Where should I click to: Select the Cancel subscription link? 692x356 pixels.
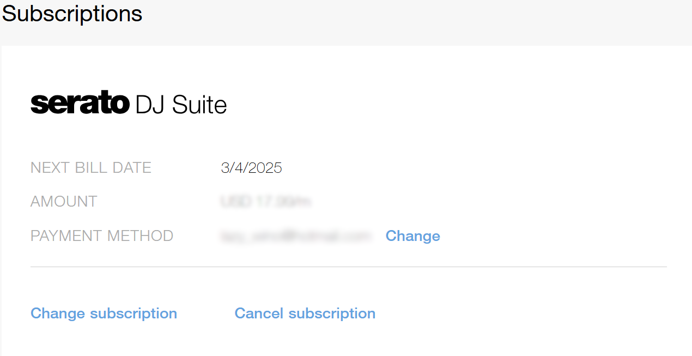[x=305, y=313]
